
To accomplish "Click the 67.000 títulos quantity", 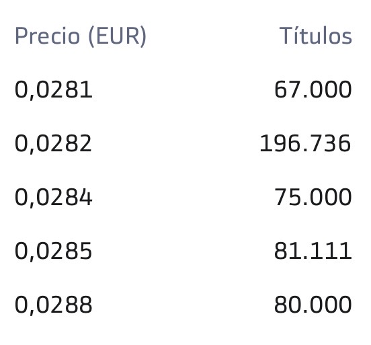I will [x=313, y=89].
